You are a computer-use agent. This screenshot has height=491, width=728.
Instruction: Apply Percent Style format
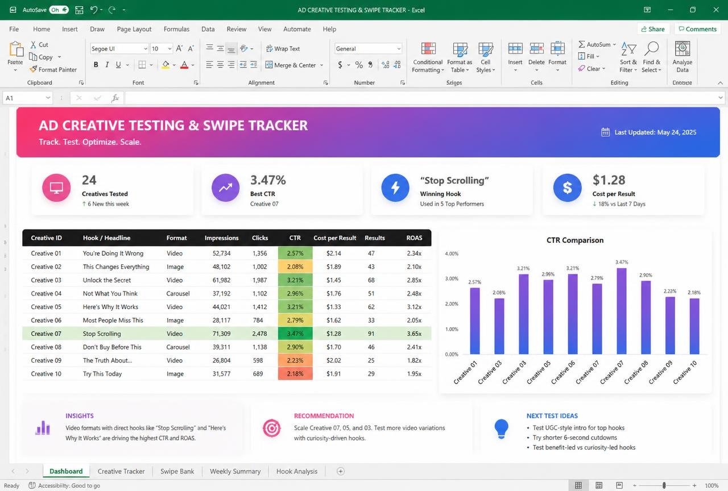coord(359,65)
